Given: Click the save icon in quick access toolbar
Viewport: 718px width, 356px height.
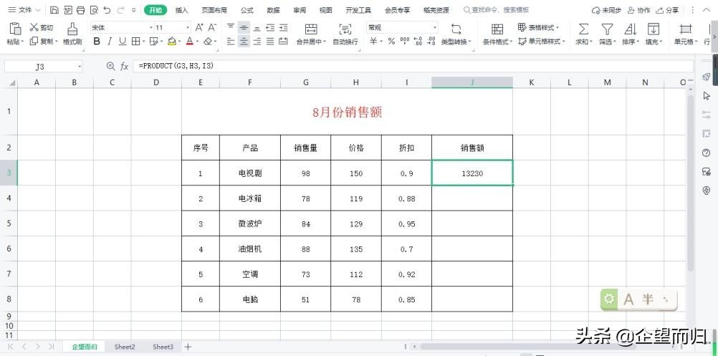Looking at the screenshot, I should point(54,10).
